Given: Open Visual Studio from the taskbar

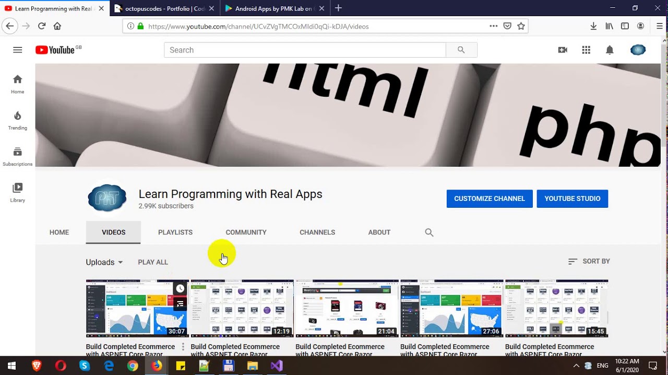Looking at the screenshot, I should pos(277,366).
